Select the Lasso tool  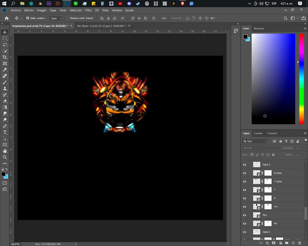(5, 45)
